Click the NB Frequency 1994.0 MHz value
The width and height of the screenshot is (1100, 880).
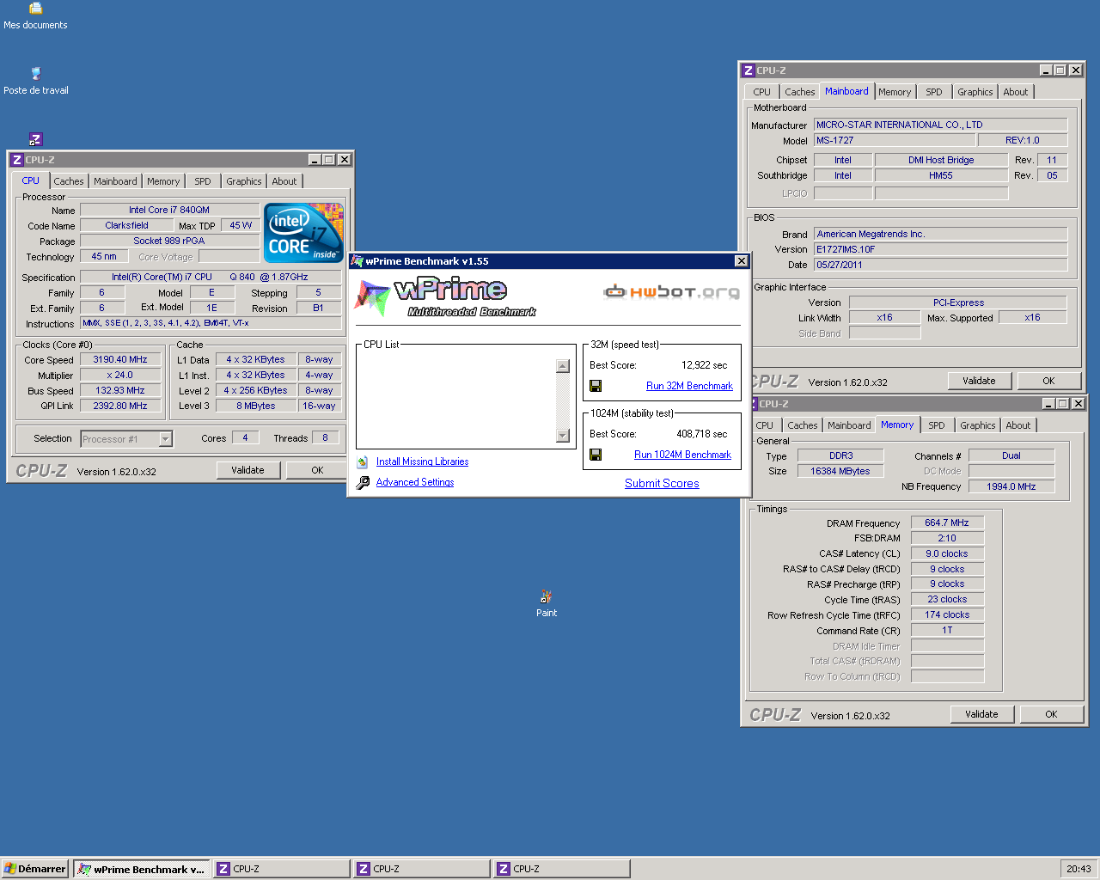[x=1011, y=486]
